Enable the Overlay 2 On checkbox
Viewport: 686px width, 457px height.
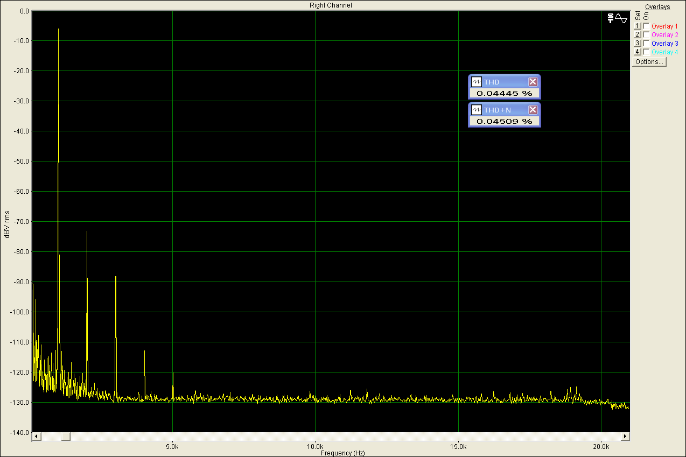coord(646,34)
